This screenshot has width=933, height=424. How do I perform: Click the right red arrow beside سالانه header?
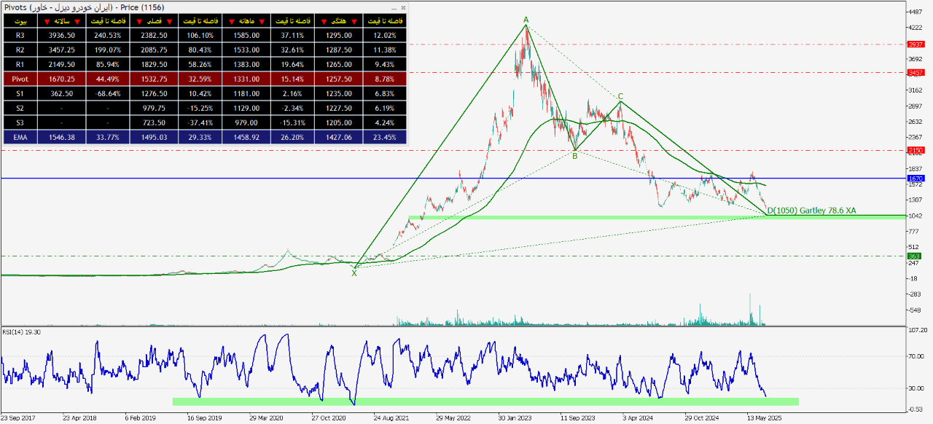tap(77, 21)
